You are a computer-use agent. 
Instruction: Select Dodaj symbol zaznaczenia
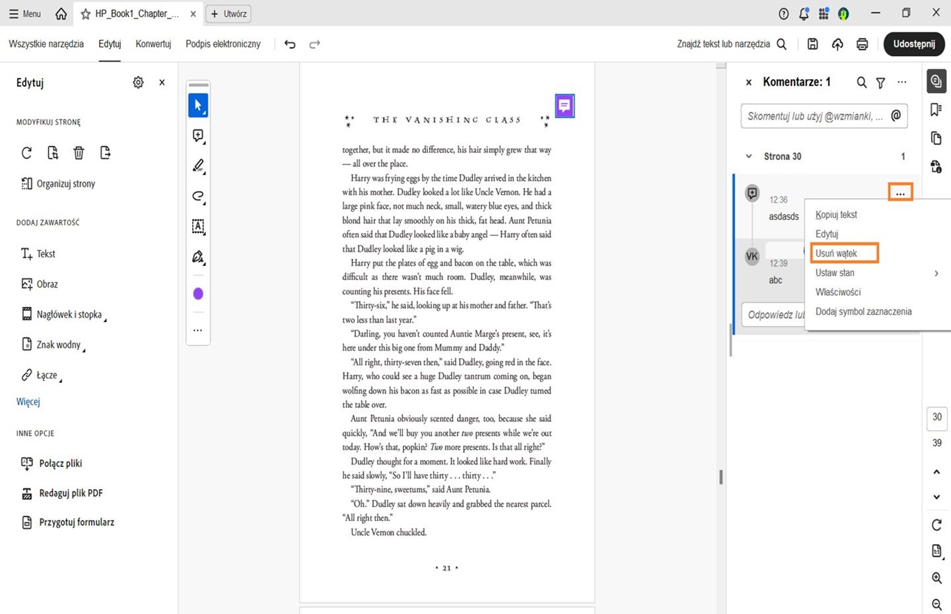click(864, 312)
